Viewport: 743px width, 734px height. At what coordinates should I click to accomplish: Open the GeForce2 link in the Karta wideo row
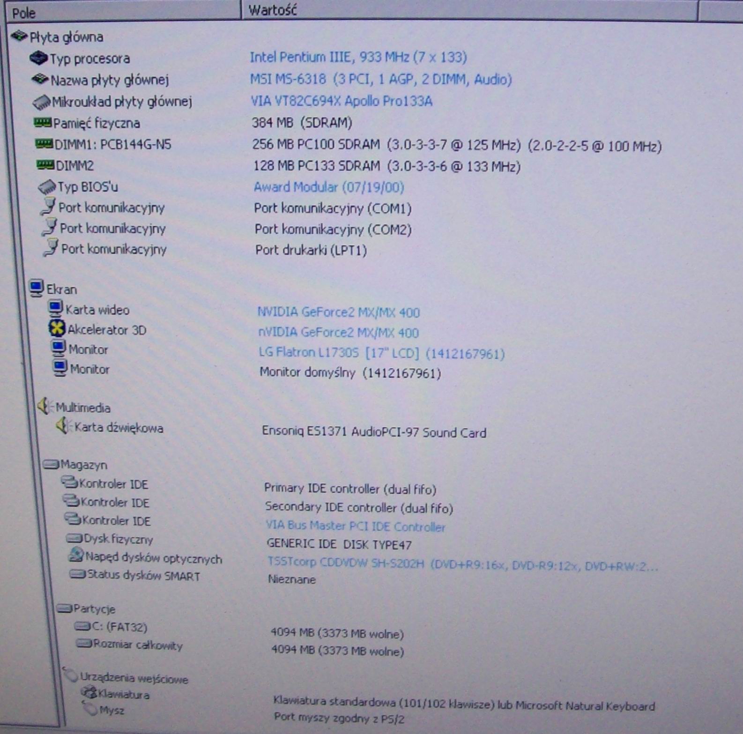coord(338,312)
